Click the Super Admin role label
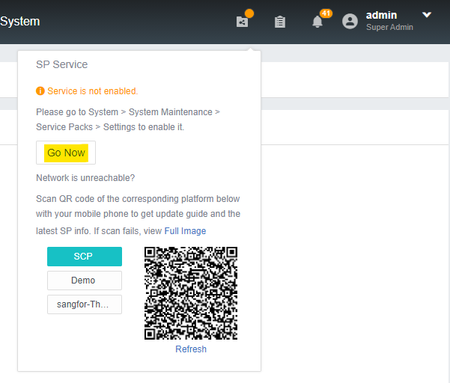Screen dimensions: 450x383 [389, 27]
